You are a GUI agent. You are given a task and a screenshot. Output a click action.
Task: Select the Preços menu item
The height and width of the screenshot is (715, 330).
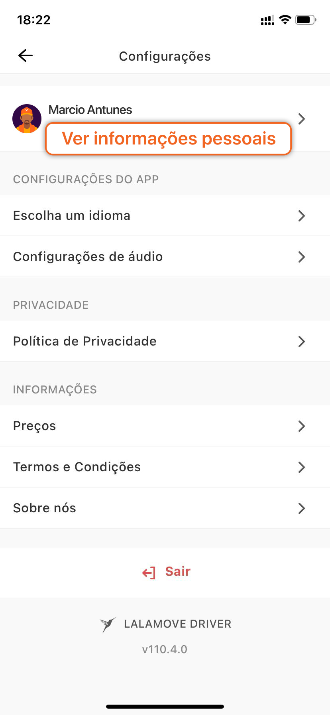pyautogui.click(x=165, y=426)
